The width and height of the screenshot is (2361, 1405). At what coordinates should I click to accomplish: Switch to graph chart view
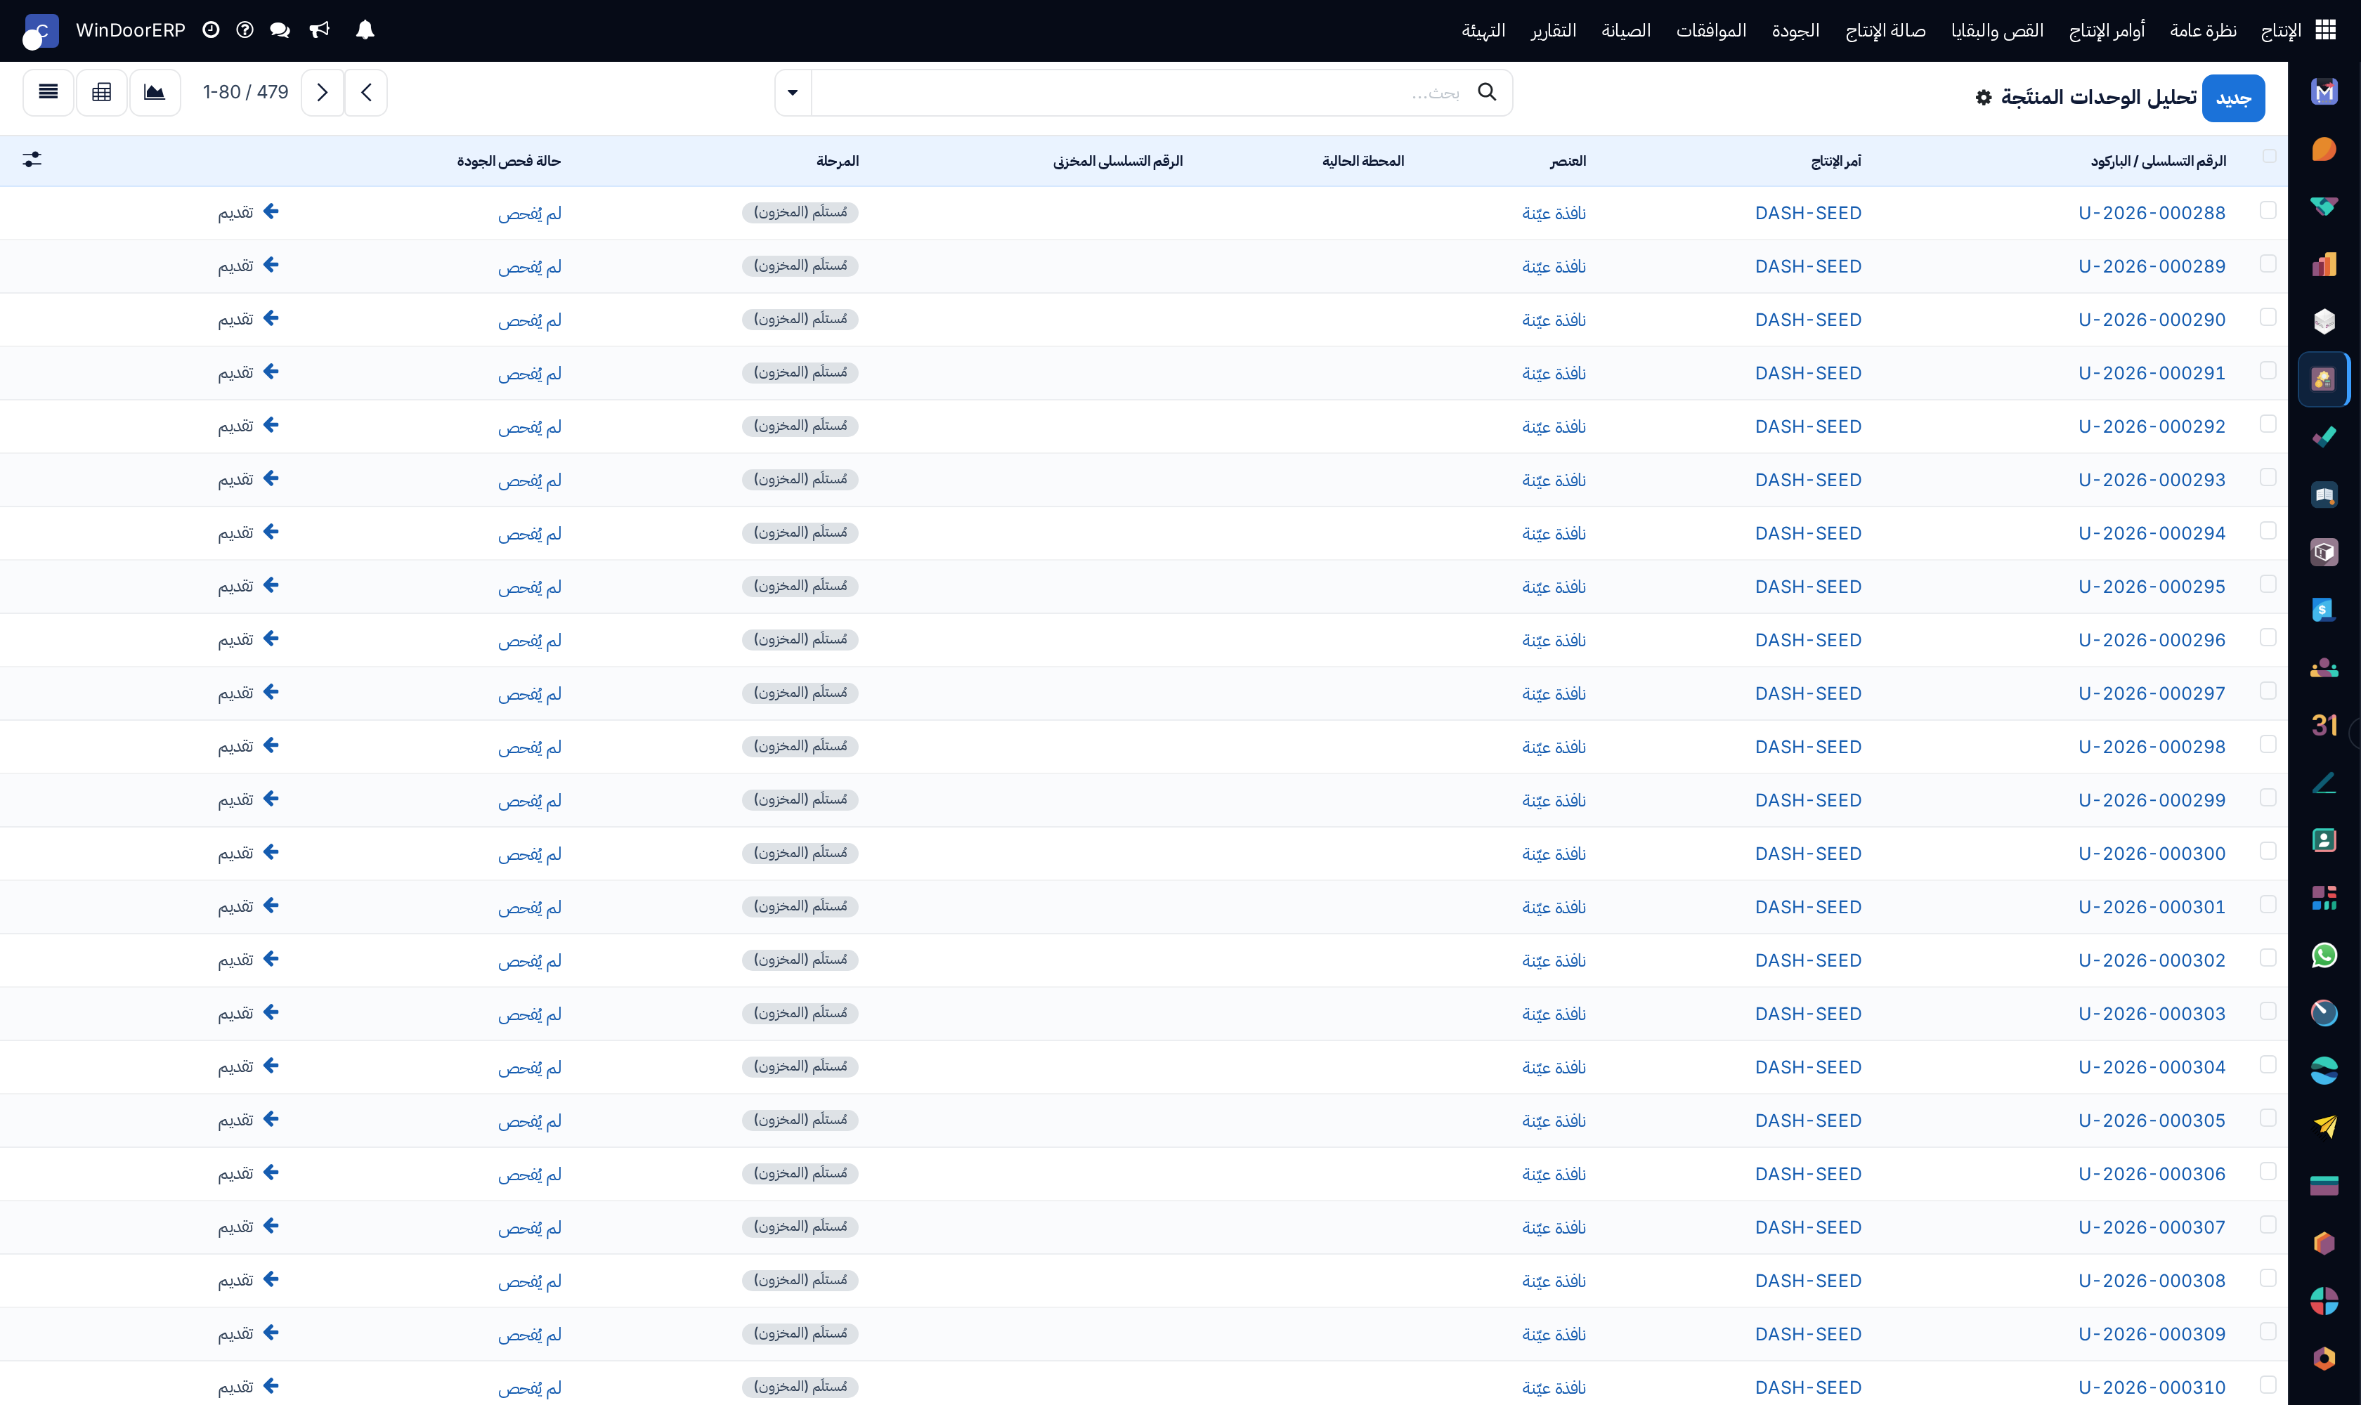(155, 92)
